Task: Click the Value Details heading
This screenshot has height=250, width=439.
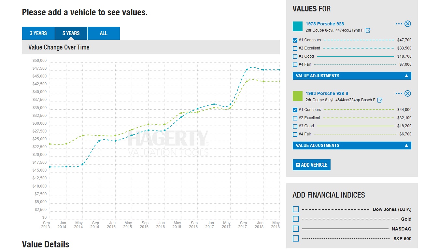Action: point(46,244)
